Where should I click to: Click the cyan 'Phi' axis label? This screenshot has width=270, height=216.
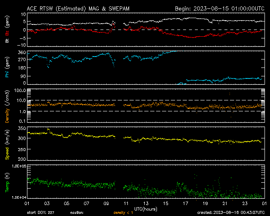(7, 74)
